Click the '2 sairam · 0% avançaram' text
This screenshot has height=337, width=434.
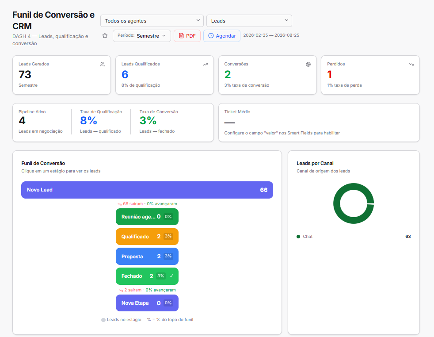point(147,290)
